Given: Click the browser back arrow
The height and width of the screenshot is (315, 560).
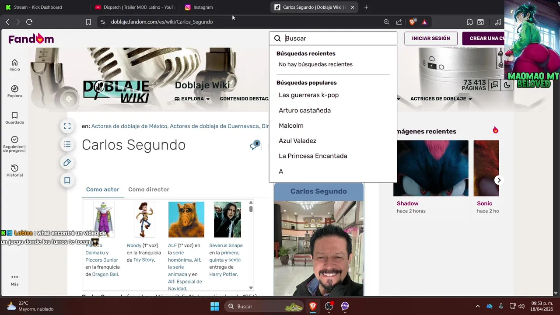Looking at the screenshot, I should tap(7, 22).
